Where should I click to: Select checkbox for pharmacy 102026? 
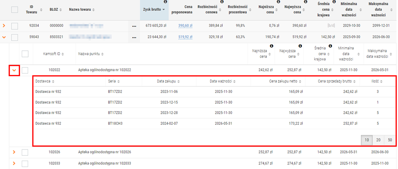25,152
